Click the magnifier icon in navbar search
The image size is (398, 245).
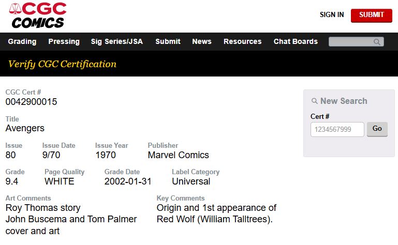377,42
